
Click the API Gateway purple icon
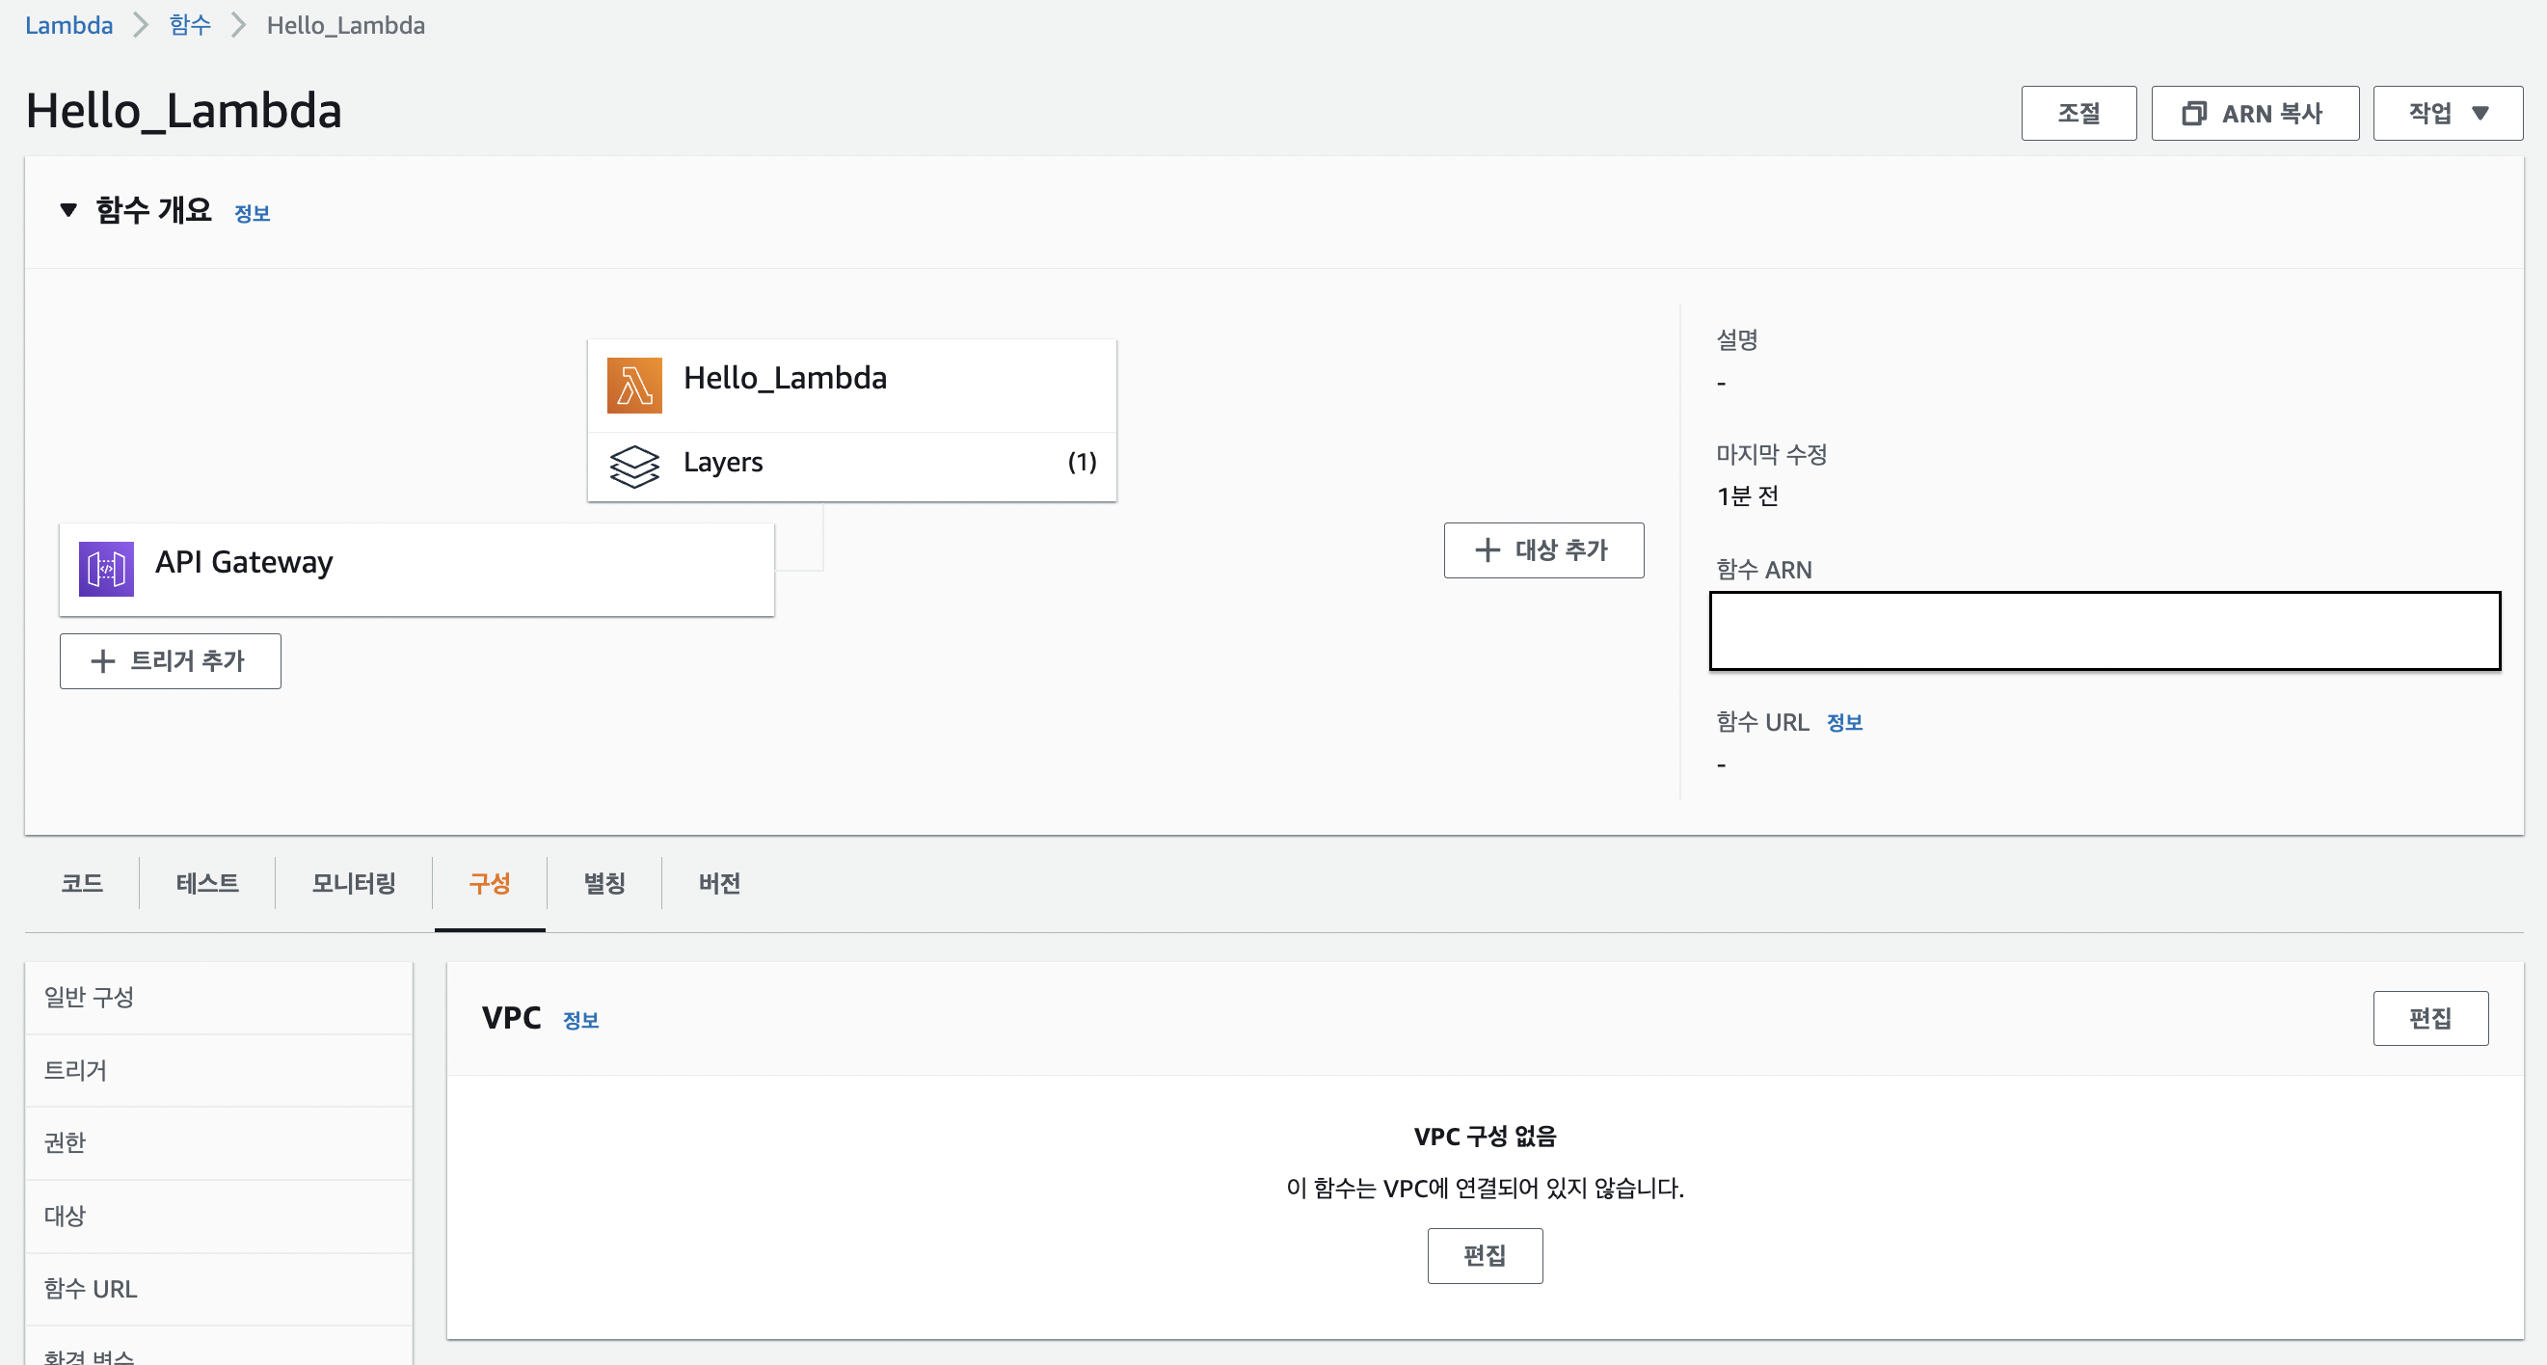click(106, 569)
